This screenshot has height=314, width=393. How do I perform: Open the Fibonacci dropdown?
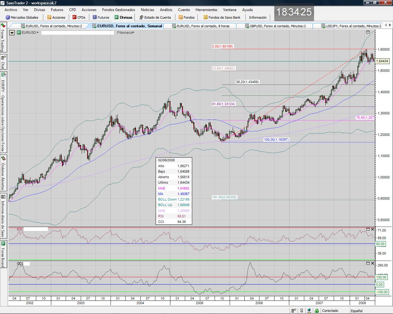pos(126,33)
